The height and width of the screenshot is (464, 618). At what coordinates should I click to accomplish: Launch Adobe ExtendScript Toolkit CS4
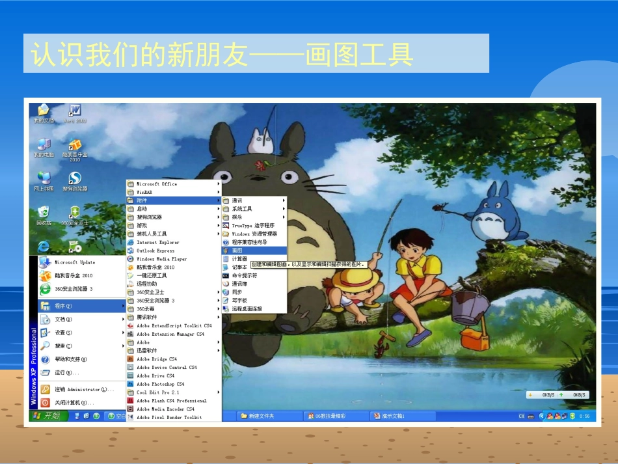click(x=174, y=325)
